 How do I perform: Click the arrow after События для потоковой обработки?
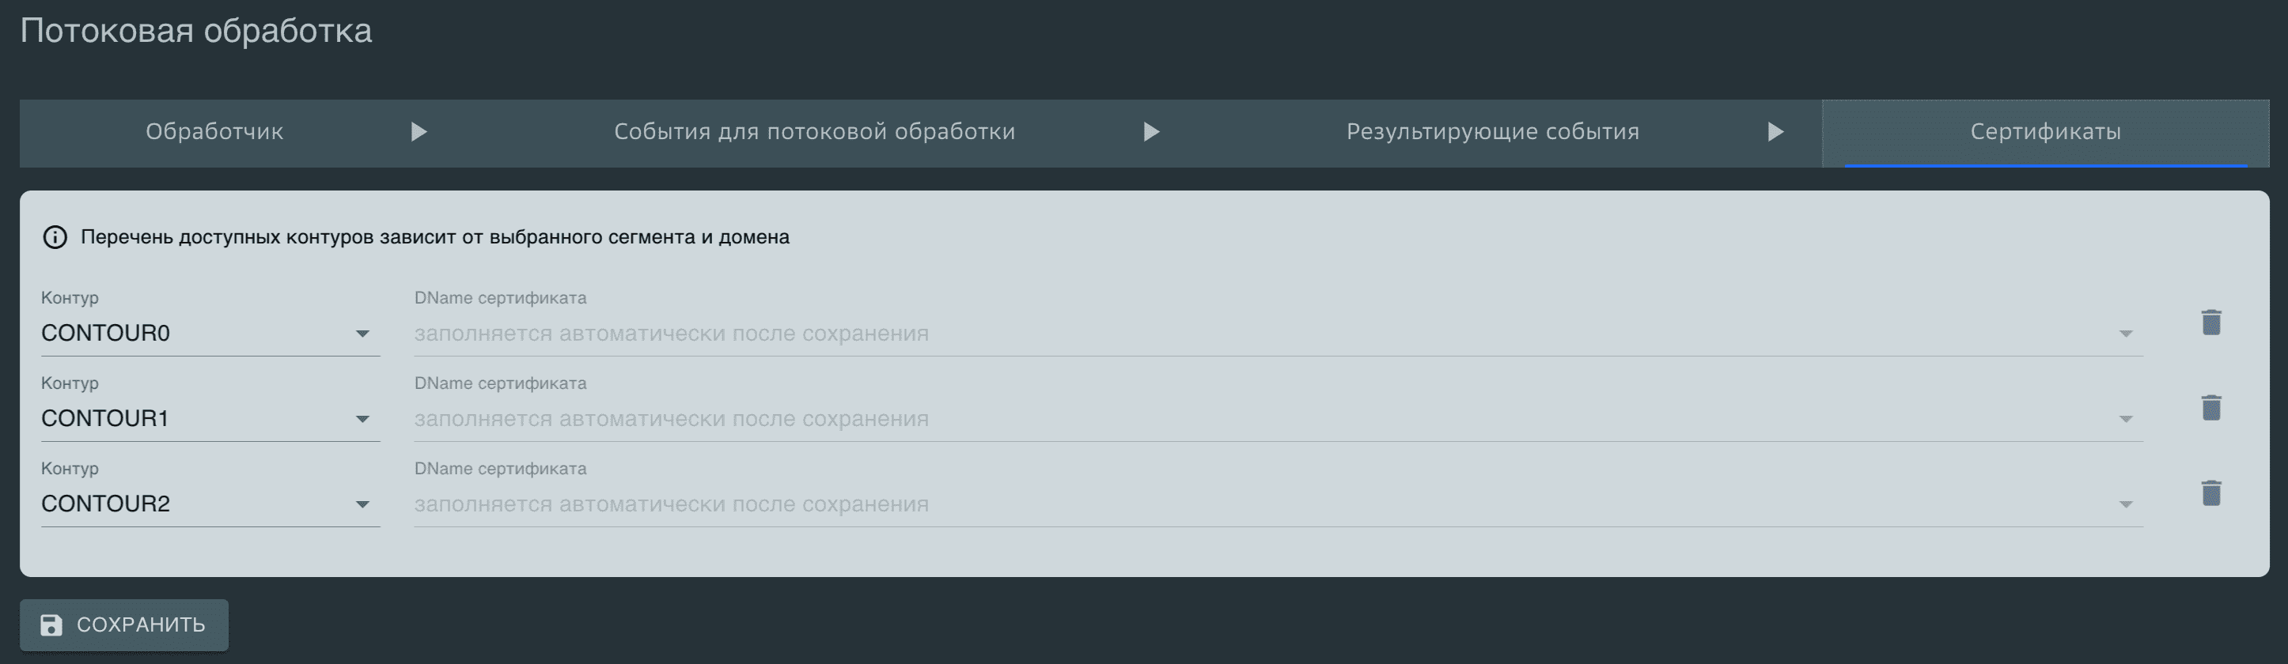pos(1152,131)
